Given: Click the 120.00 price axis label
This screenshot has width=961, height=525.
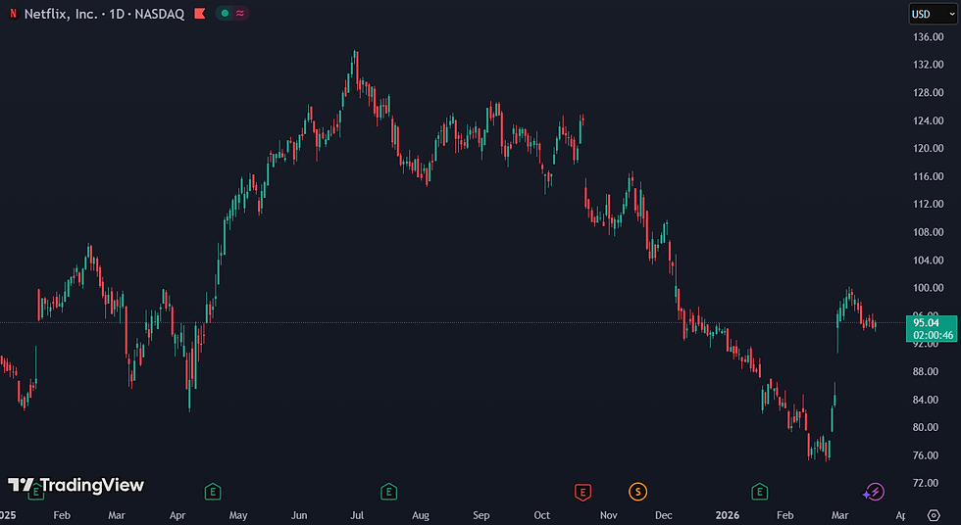Looking at the screenshot, I should pos(928,148).
